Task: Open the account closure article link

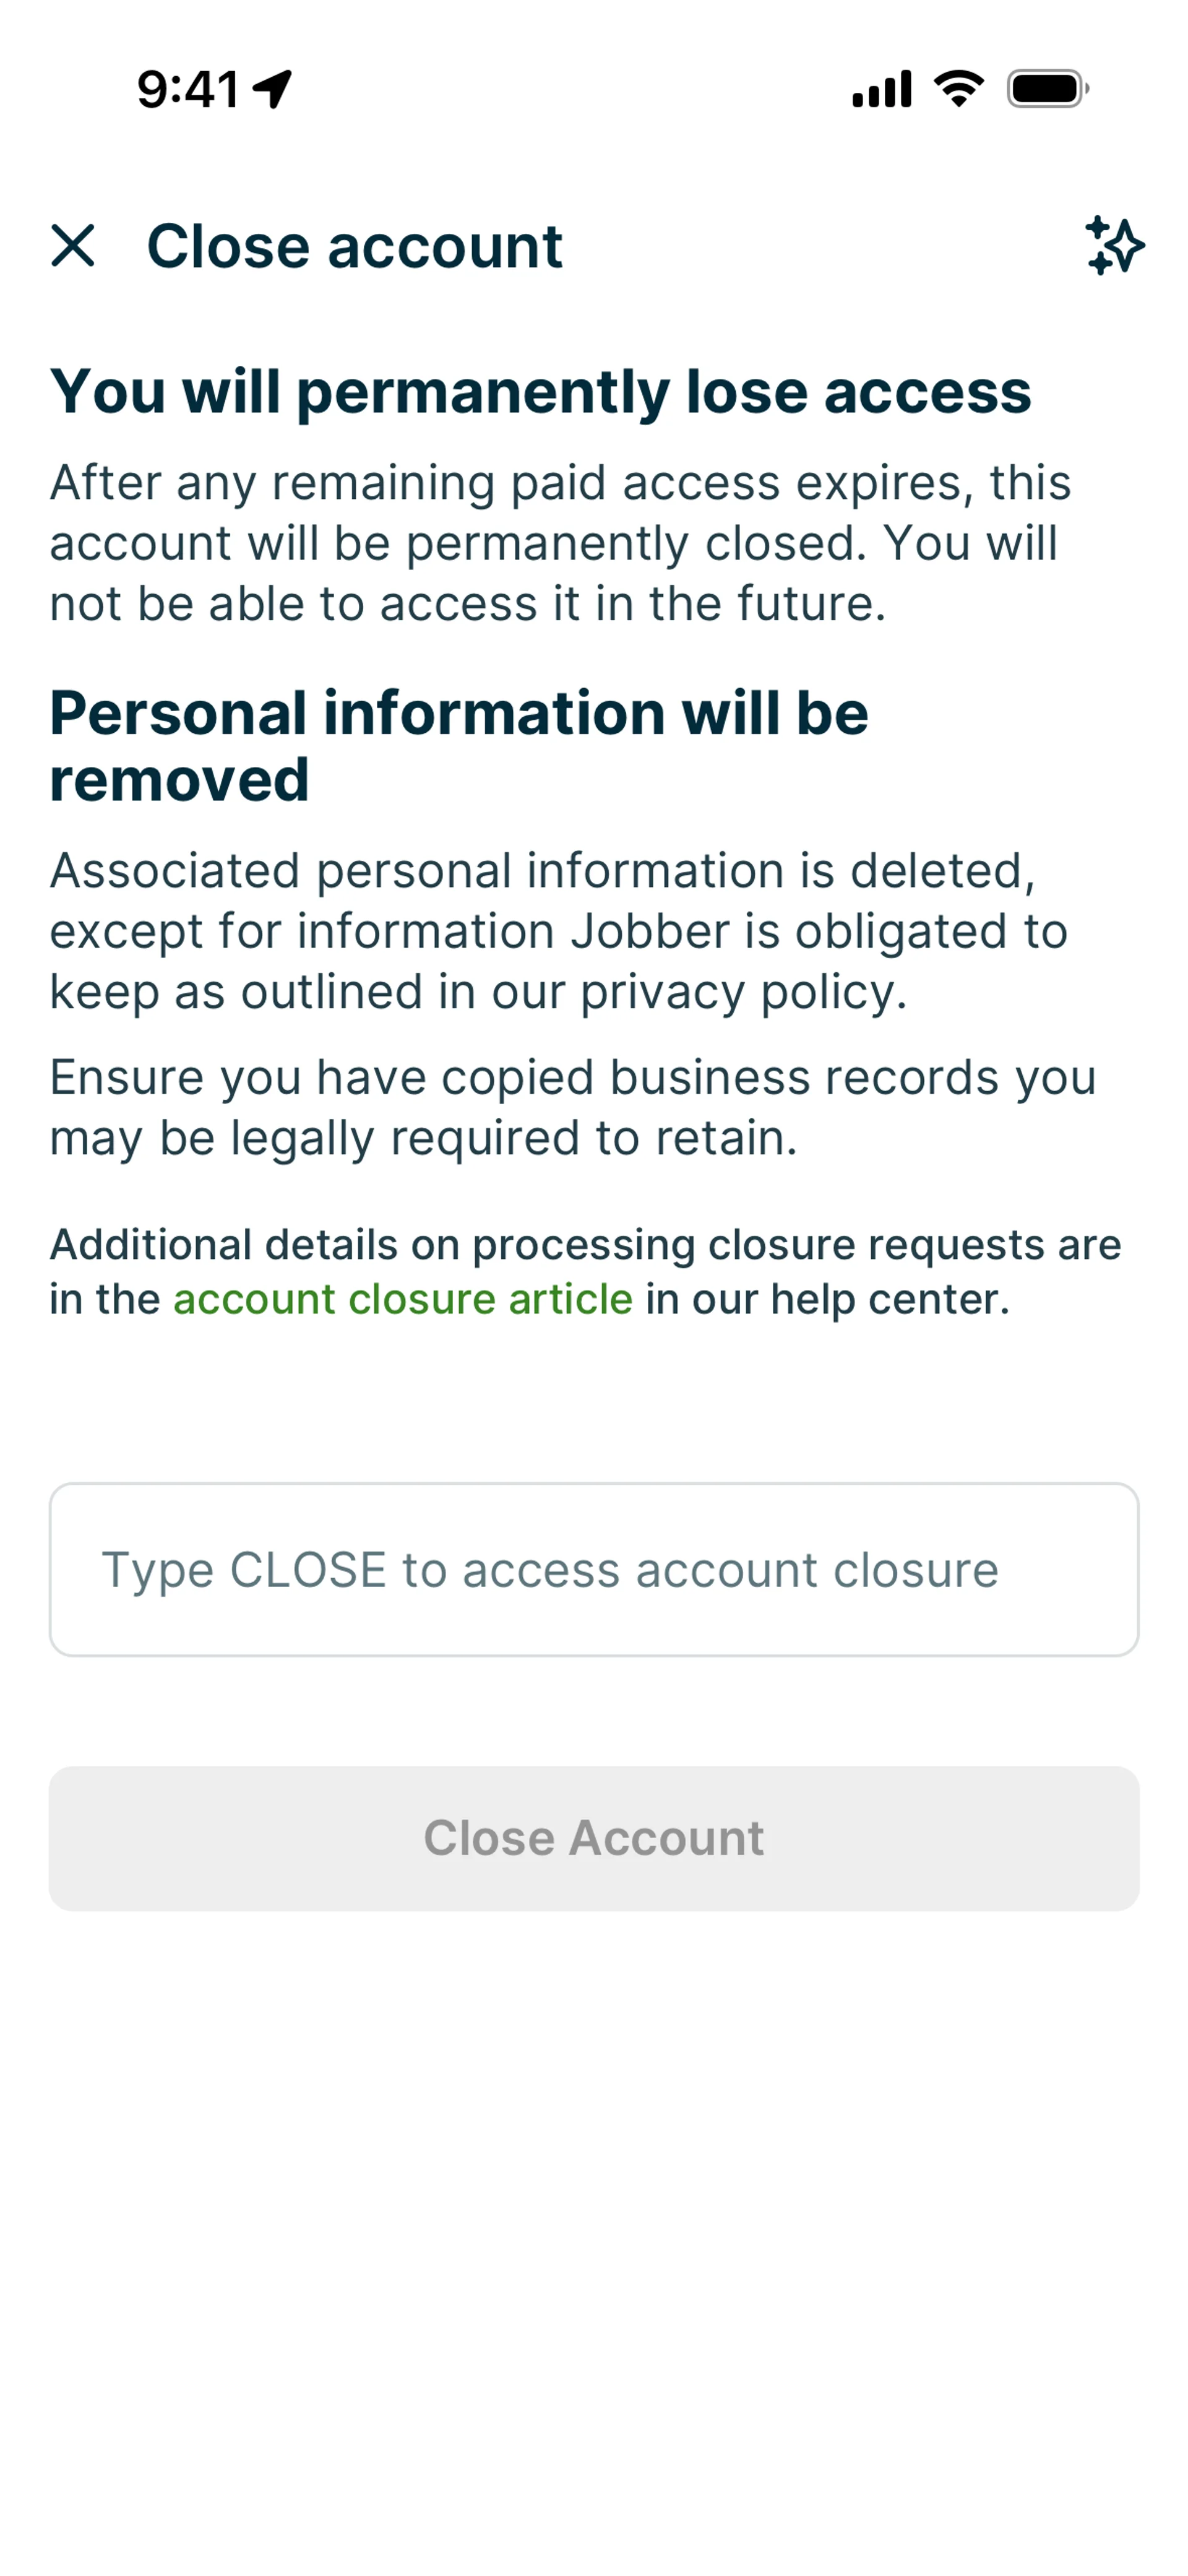Action: 403,1299
